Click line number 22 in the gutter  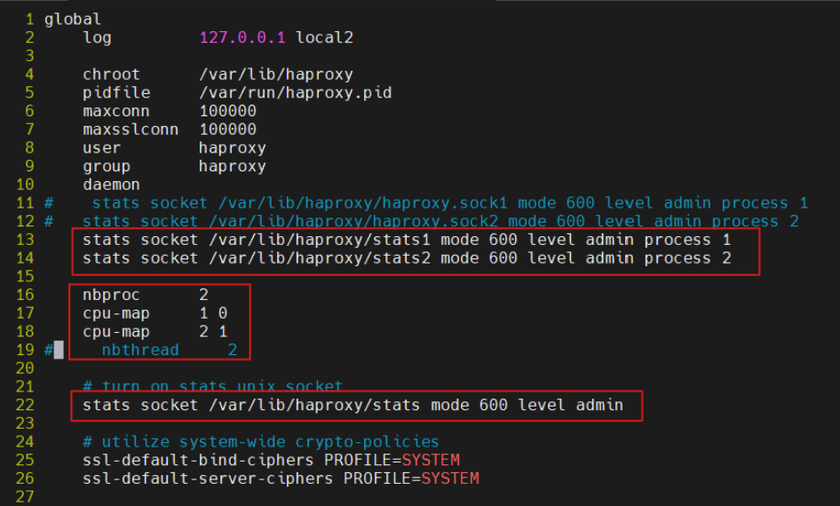tap(25, 405)
